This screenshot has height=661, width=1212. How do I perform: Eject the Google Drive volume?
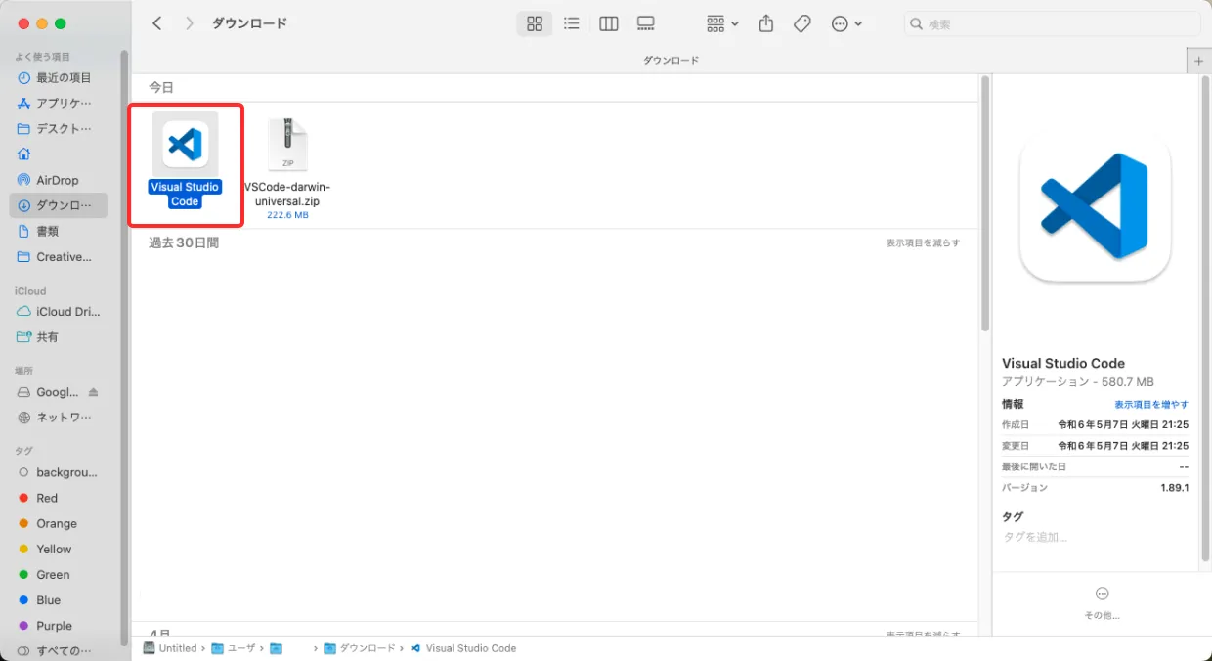(x=94, y=392)
